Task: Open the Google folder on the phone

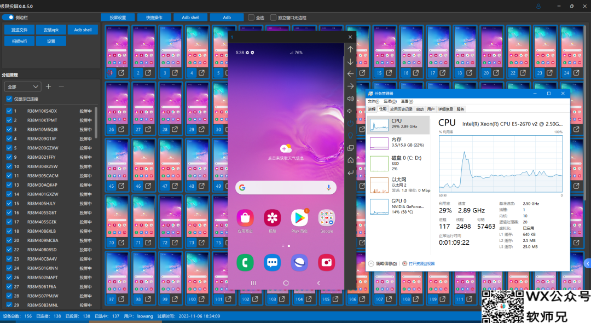Action: [x=326, y=218]
